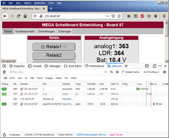Bookmark this page with star icon

pos(119,16)
